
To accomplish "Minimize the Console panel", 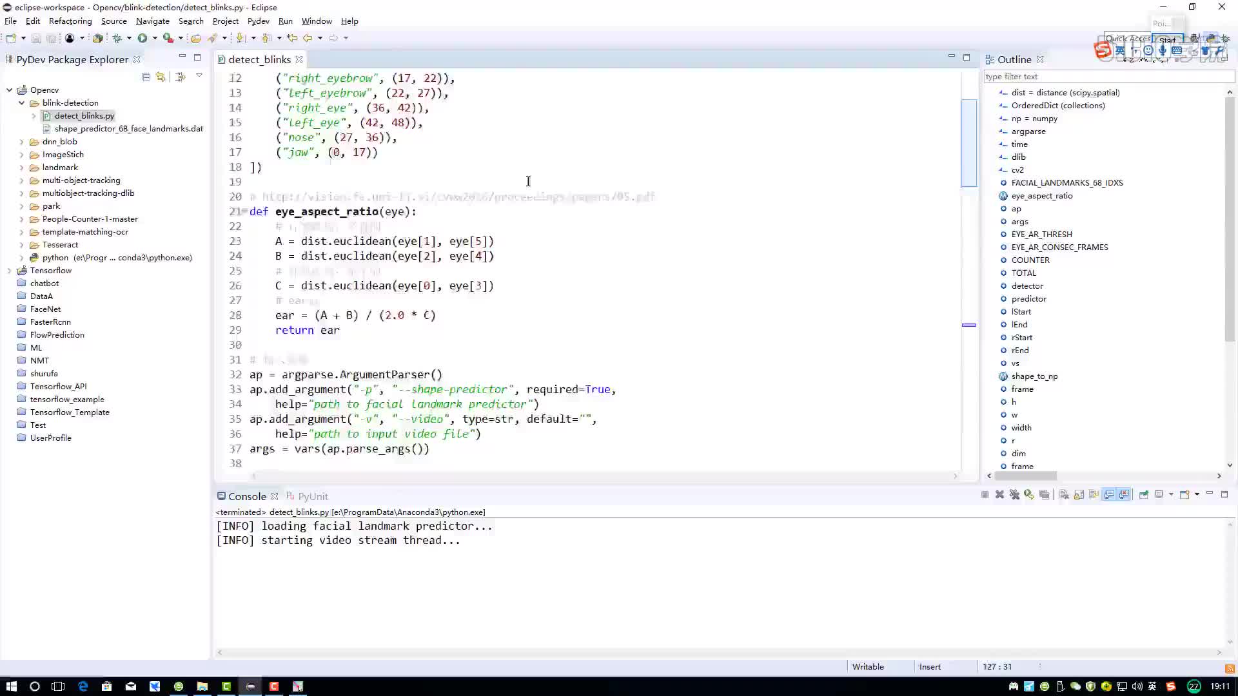I will [1210, 494].
